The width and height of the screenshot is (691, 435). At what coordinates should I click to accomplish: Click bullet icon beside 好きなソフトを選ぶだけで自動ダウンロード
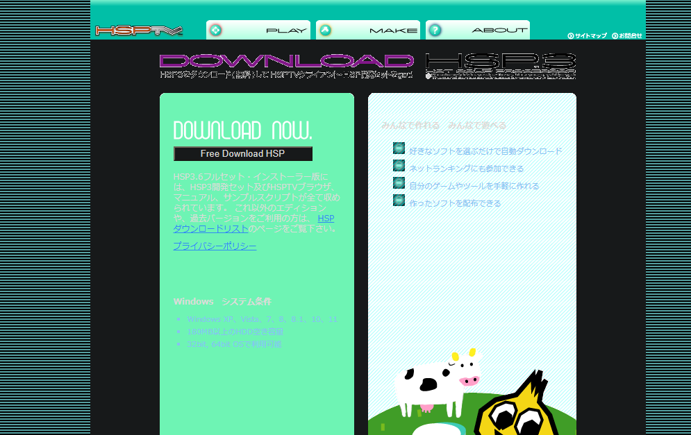[399, 148]
